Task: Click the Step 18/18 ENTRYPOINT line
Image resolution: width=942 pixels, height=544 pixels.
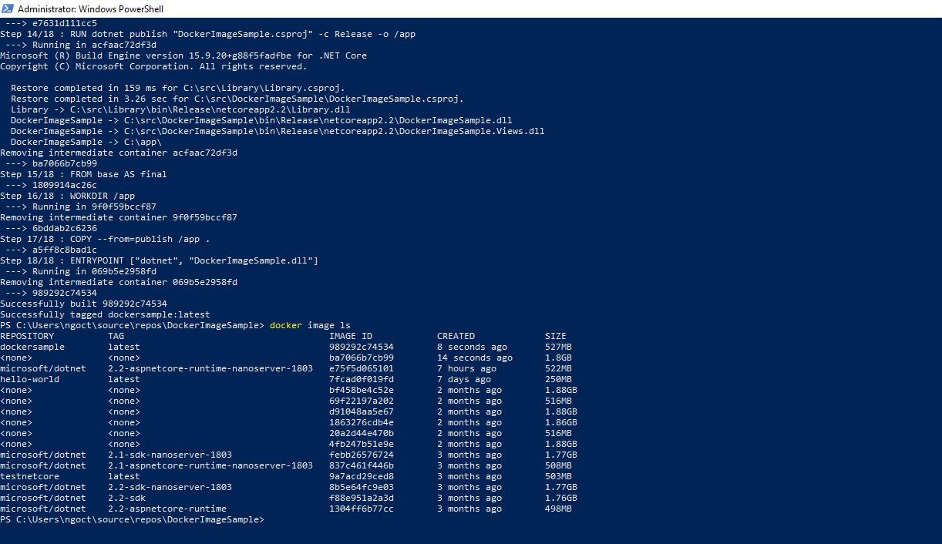Action: pyautogui.click(x=159, y=260)
